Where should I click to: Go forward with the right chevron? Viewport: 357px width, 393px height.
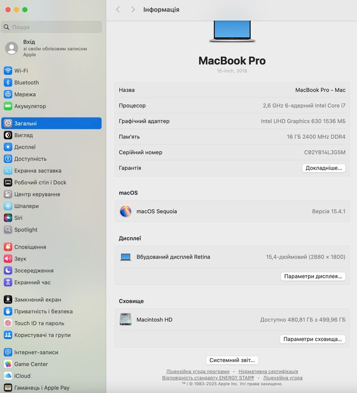click(133, 10)
